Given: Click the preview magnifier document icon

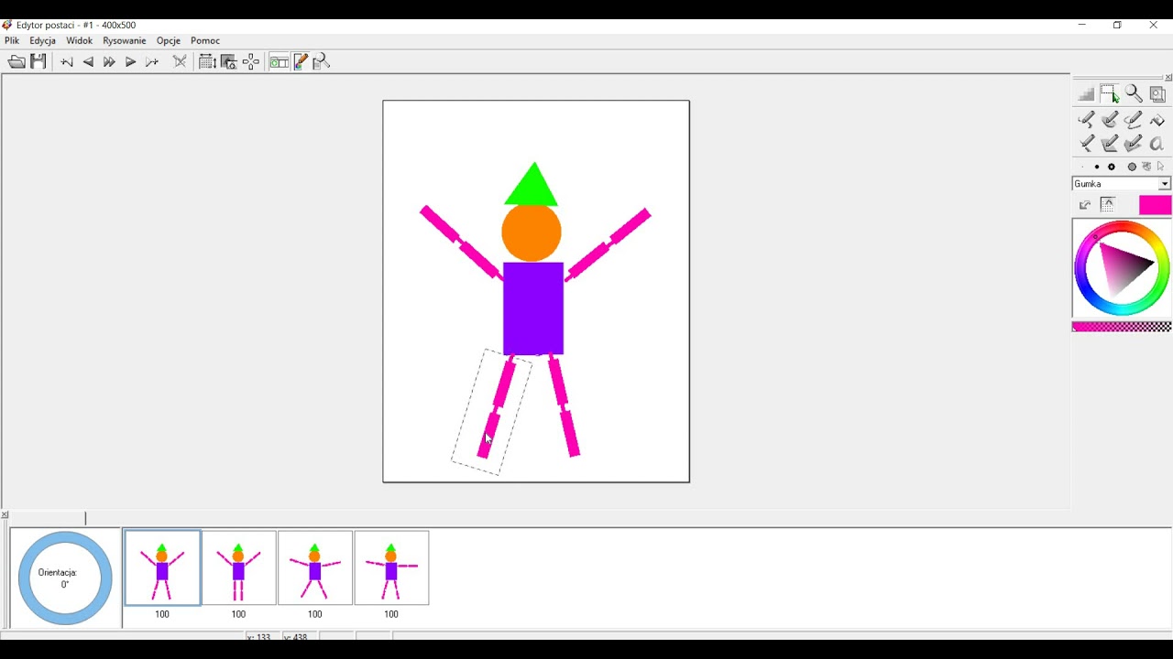Looking at the screenshot, I should (322, 61).
